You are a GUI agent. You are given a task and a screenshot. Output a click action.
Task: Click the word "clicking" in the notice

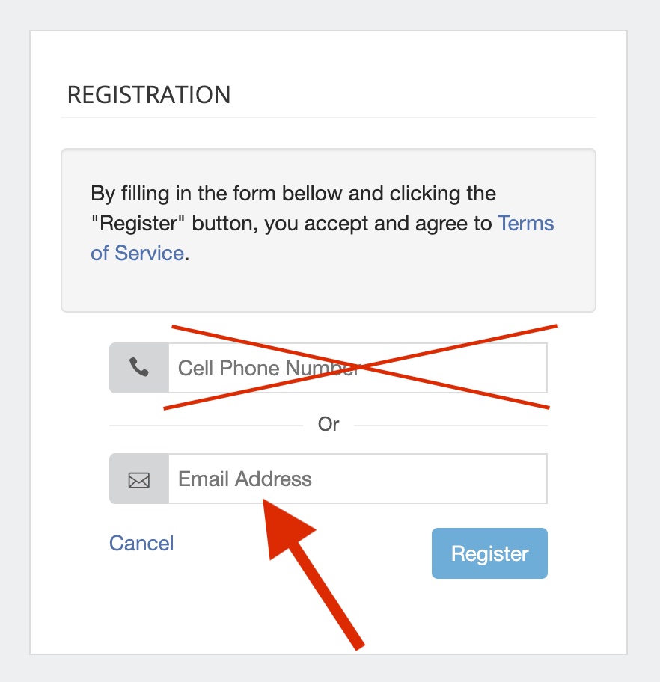pyautogui.click(x=427, y=194)
